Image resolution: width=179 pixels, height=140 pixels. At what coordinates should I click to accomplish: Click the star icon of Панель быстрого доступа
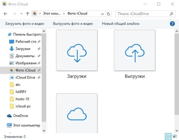(10, 34)
